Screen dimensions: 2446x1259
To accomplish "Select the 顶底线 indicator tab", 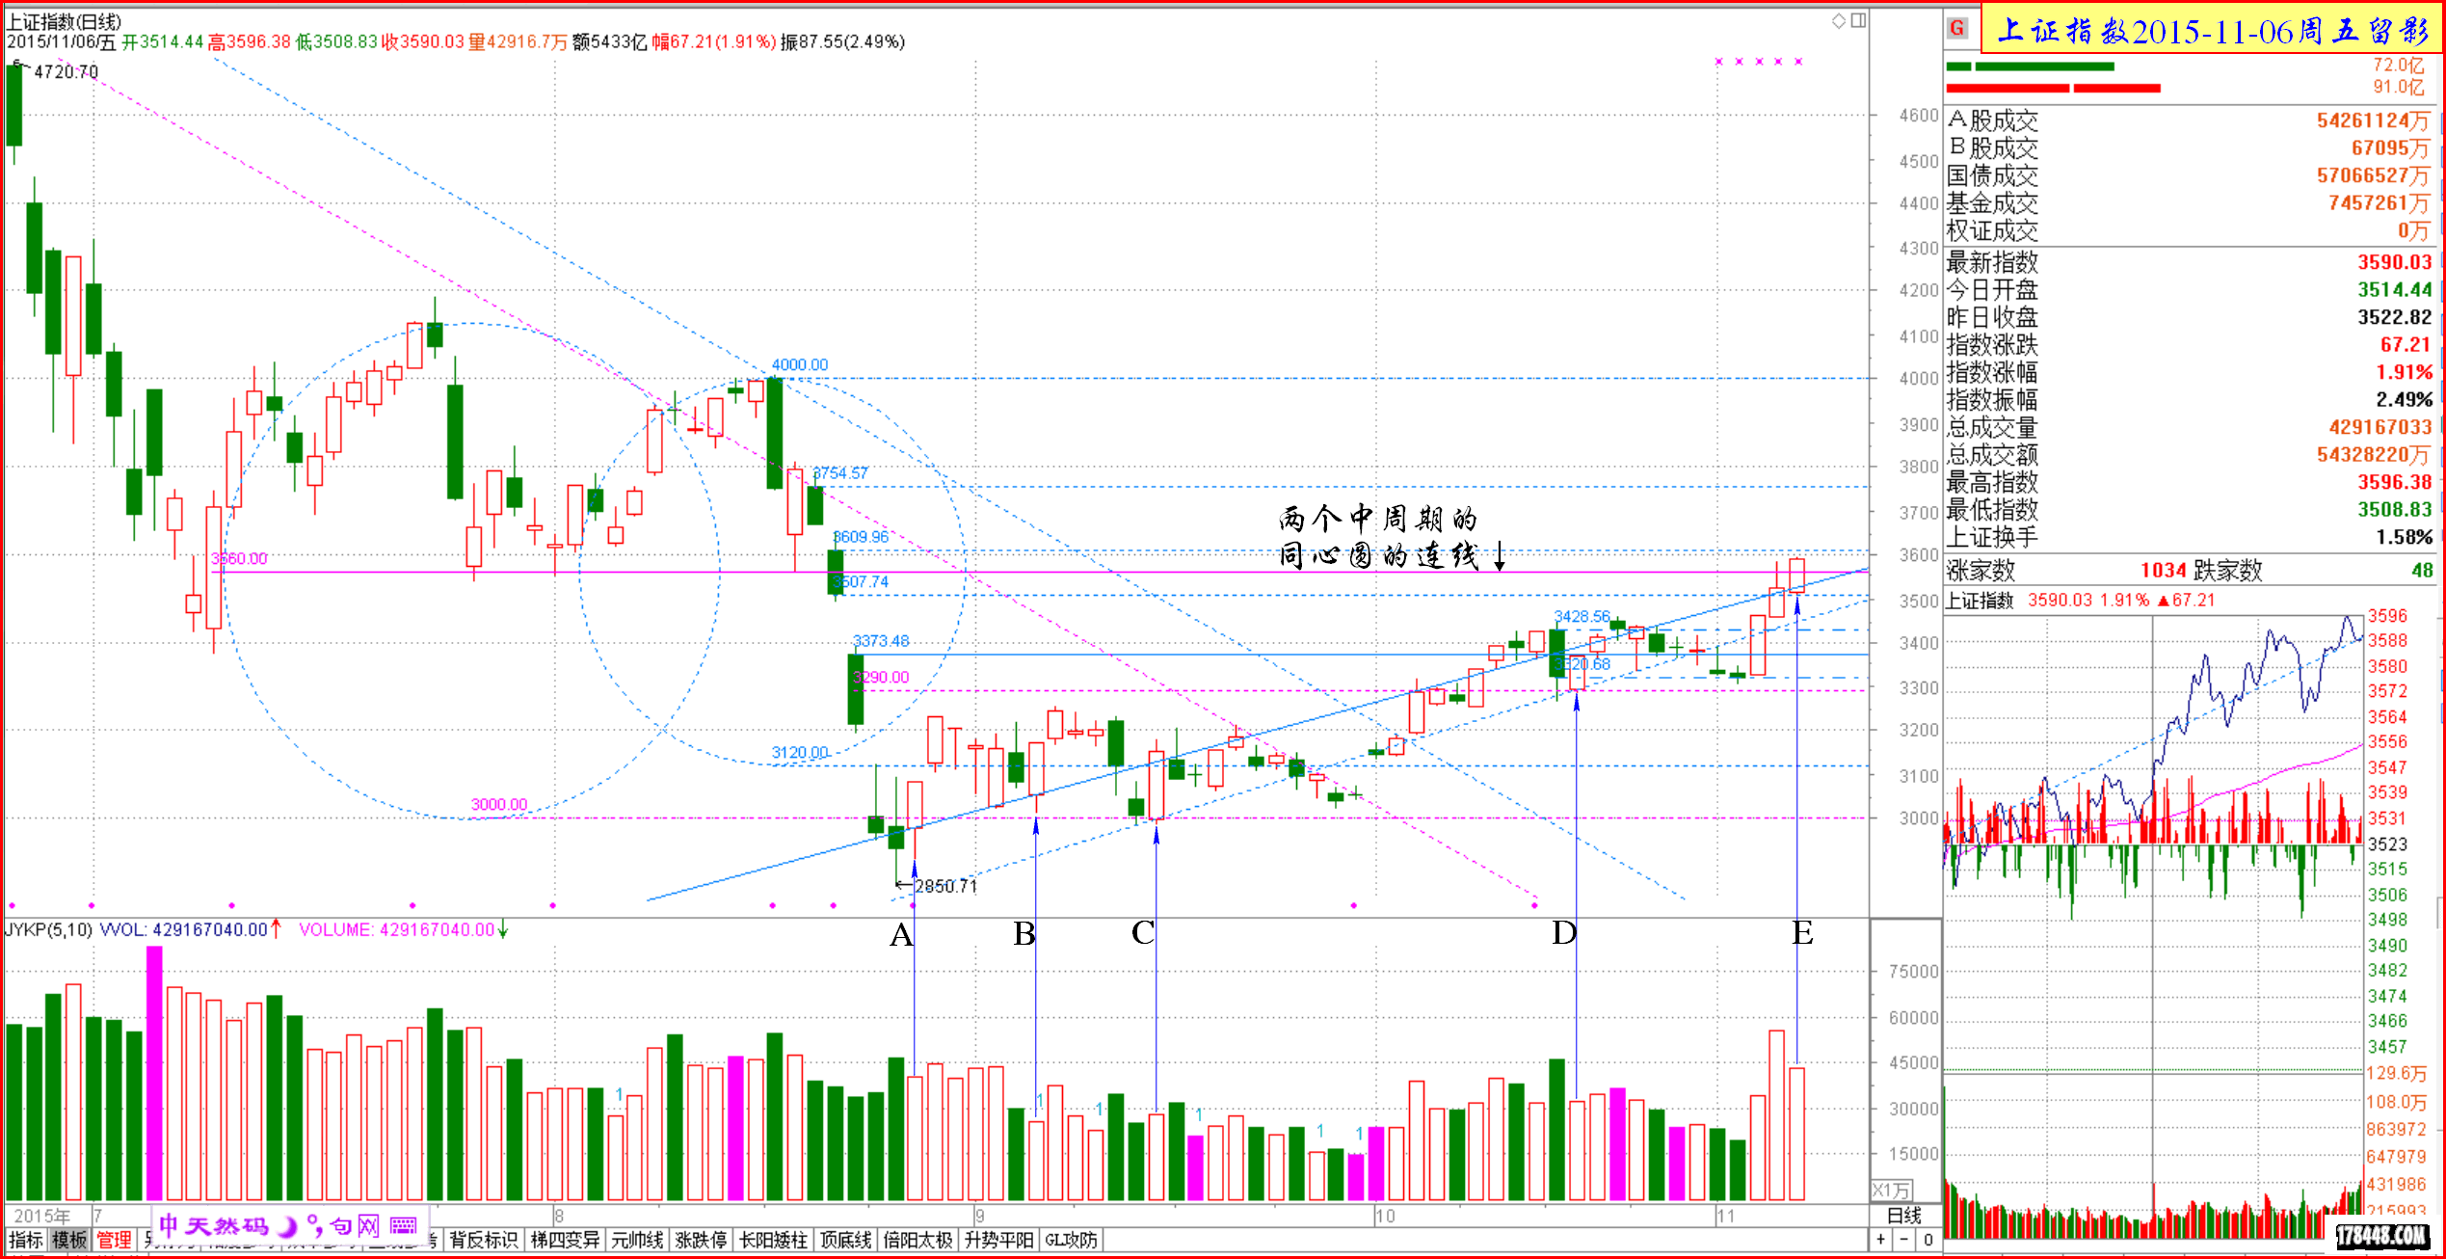I will 845,1240.
